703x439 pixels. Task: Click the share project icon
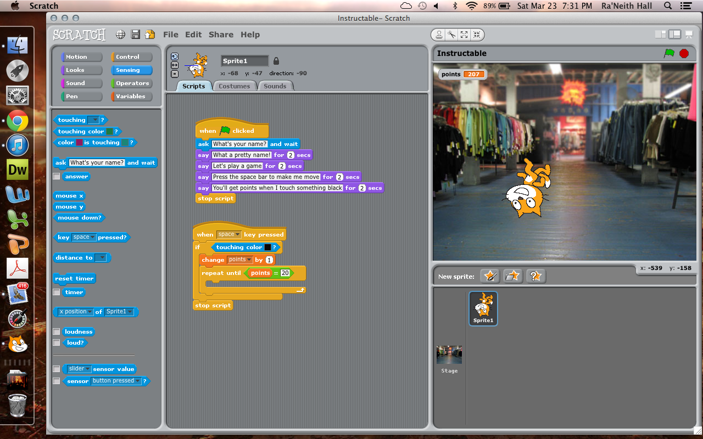149,35
